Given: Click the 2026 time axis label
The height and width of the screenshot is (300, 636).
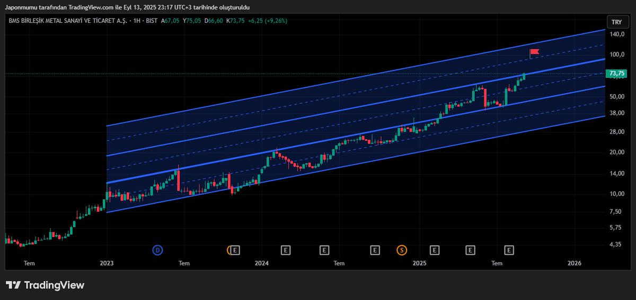Looking at the screenshot, I should pyautogui.click(x=575, y=263).
